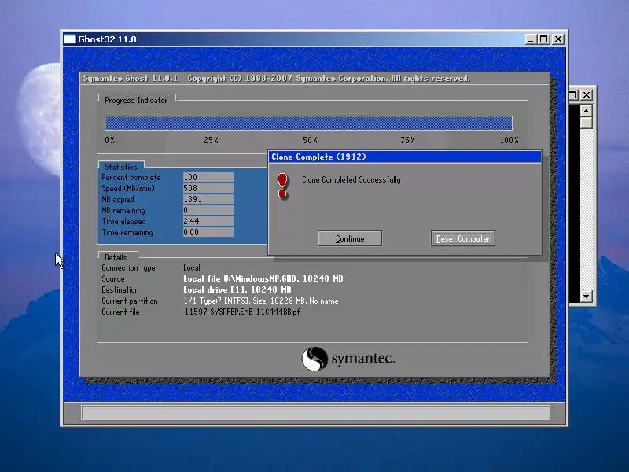The image size is (629, 472).
Task: Click the 'MB remaining' label
Action: pyautogui.click(x=123, y=210)
